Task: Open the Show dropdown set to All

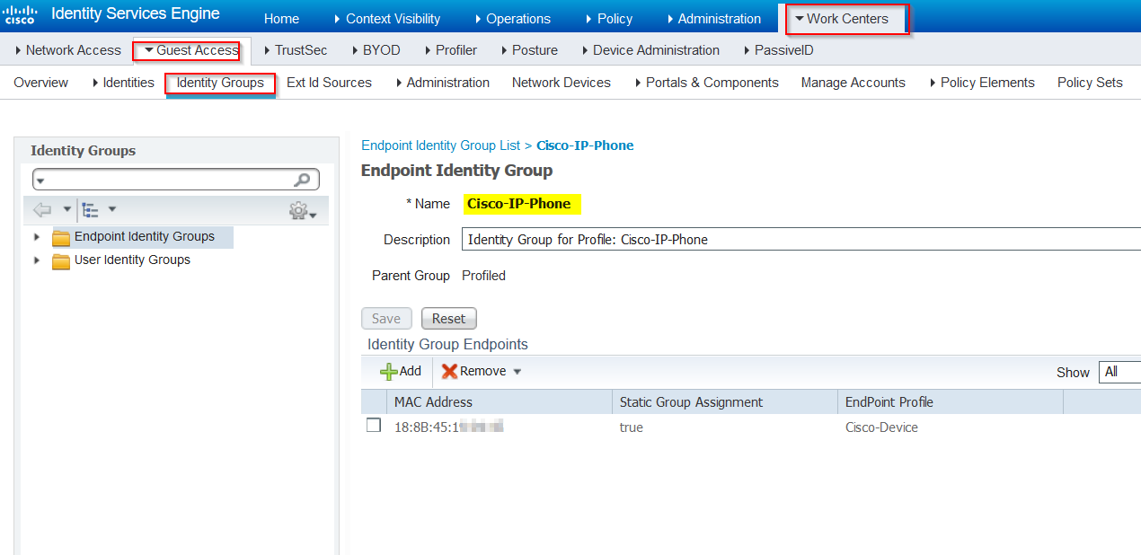Action: click(x=1119, y=372)
